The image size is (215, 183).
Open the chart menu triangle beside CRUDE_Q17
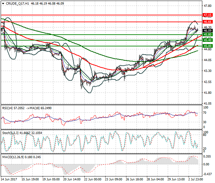pyautogui.click(x=3, y=4)
